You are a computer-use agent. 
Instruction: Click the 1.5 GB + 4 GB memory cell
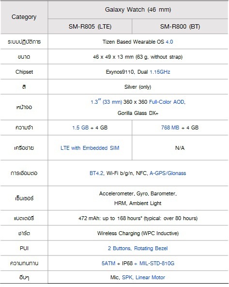click(x=90, y=128)
